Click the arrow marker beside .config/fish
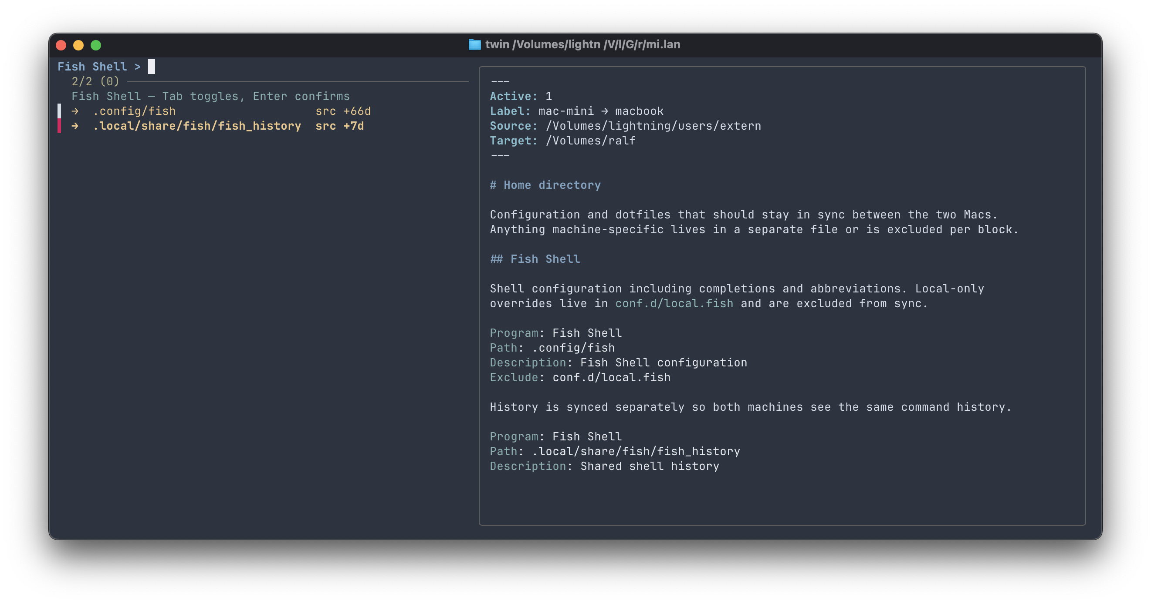This screenshot has height=604, width=1151. pos(75,111)
